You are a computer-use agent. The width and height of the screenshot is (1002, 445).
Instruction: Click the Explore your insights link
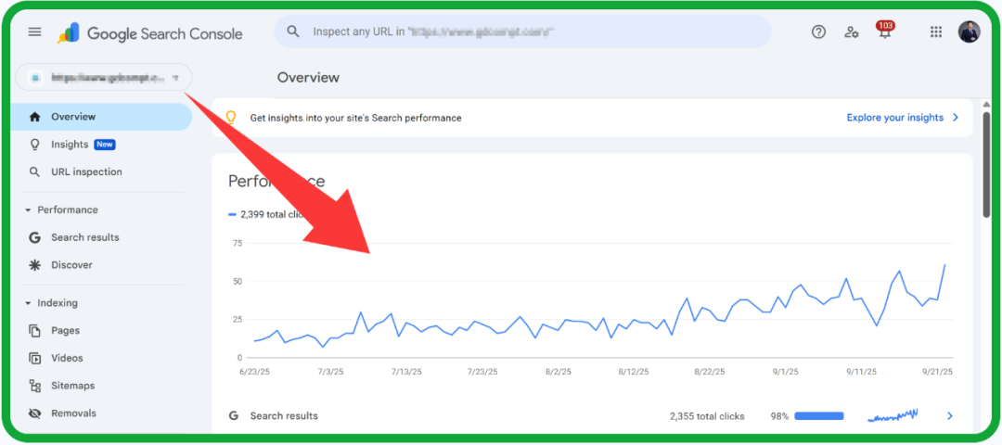click(x=894, y=118)
